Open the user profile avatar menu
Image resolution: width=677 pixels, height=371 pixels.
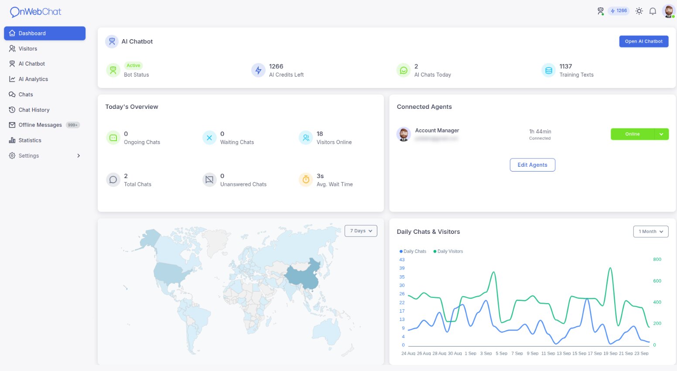pyautogui.click(x=668, y=11)
